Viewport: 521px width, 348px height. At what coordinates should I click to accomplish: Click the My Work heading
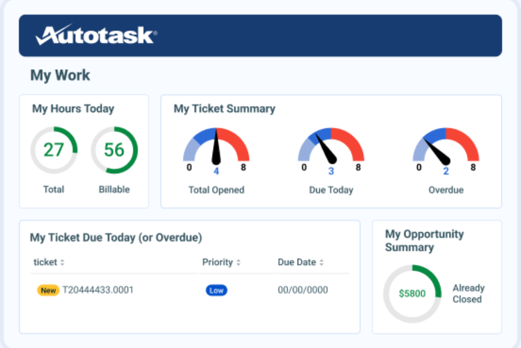click(x=60, y=75)
